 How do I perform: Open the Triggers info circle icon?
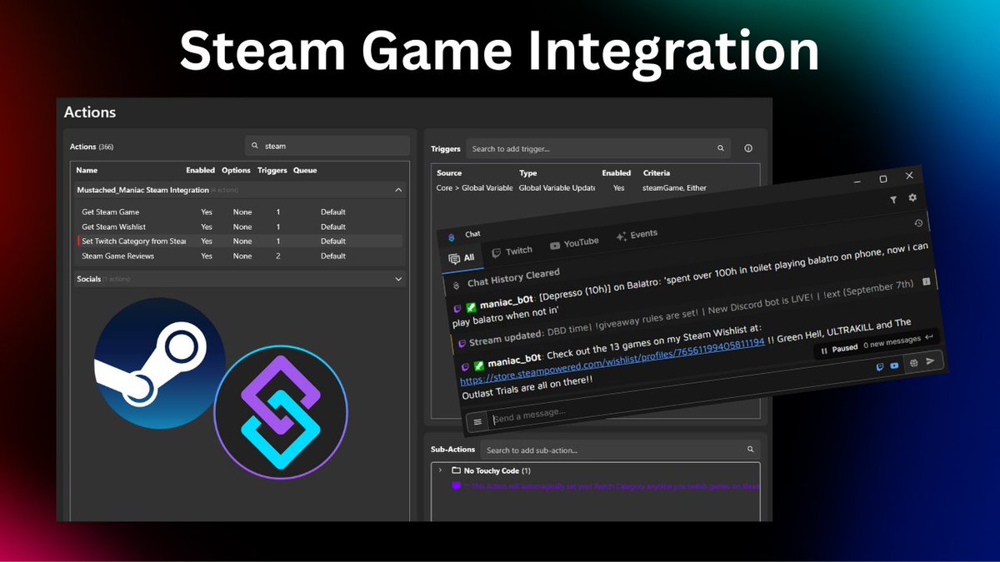coord(747,148)
